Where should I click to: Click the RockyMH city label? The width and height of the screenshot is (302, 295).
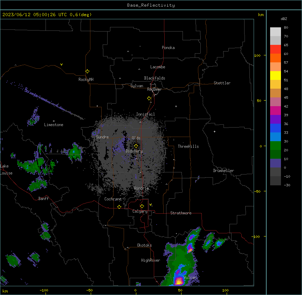[x=86, y=79]
